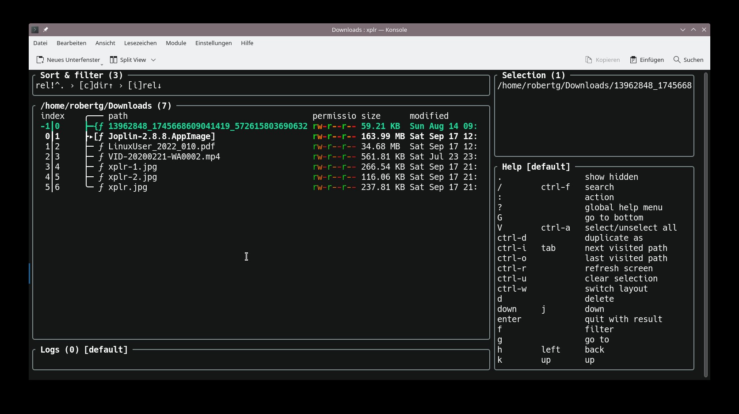Click the ctrl-f key label in Help
739x414 pixels.
(x=556, y=187)
